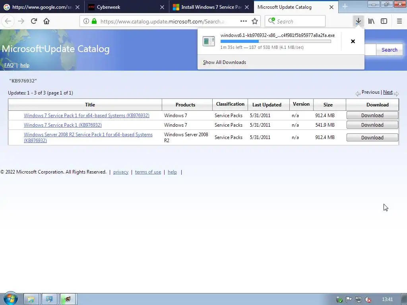Go to the Firefox home page
Image resolution: width=407 pixels, height=305 pixels.
click(x=47, y=21)
